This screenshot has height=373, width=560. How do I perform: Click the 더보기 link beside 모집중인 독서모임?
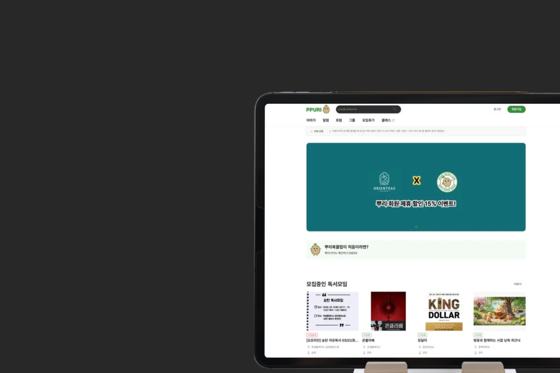click(517, 284)
